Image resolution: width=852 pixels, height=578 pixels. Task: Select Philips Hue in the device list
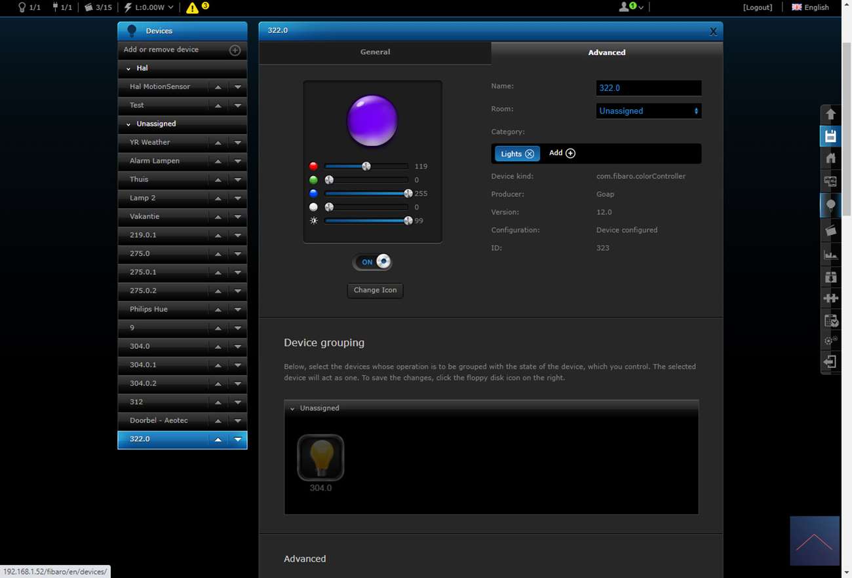[149, 309]
